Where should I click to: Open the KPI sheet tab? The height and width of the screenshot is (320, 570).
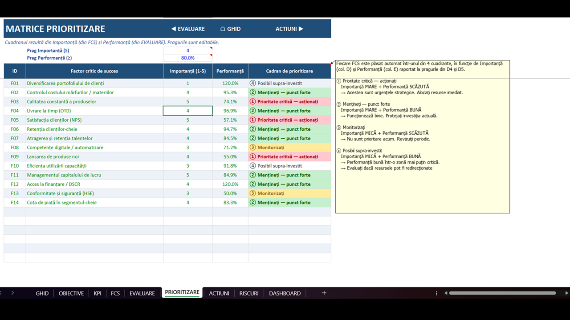click(98, 293)
